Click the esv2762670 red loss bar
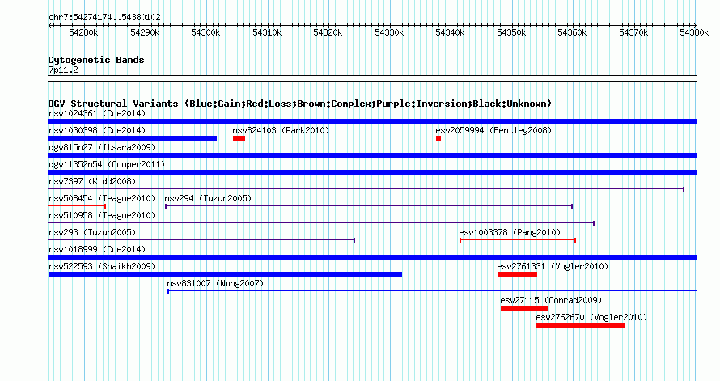Viewport: 720px width, 381px height. coord(580,325)
